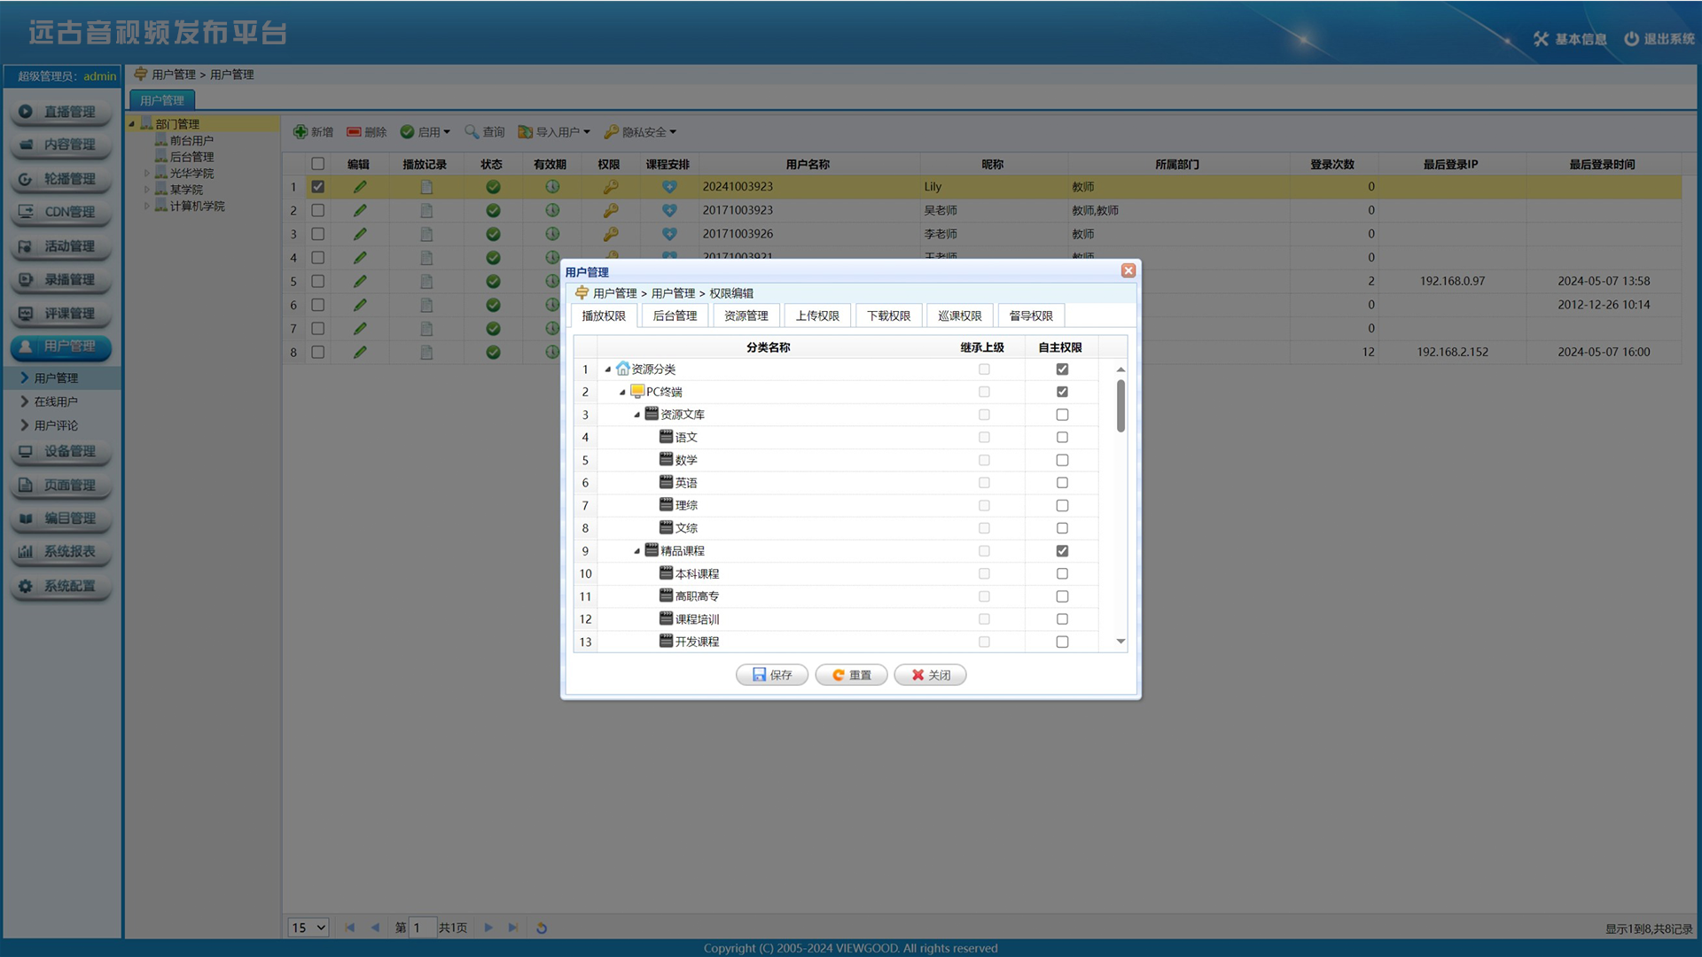Switch to the 巡课权限 tab
The width and height of the screenshot is (1702, 957).
(x=960, y=316)
